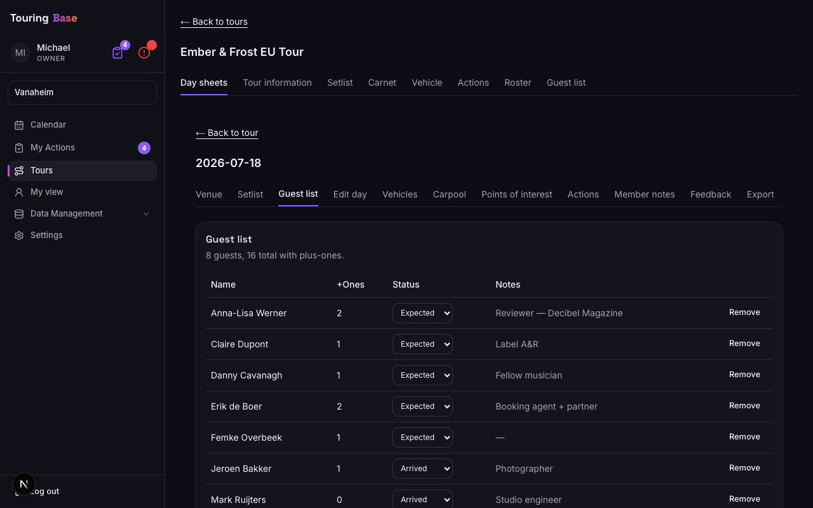Open the status dropdown for Erik de Boer
Viewport: 813px width, 508px height.
click(x=422, y=406)
